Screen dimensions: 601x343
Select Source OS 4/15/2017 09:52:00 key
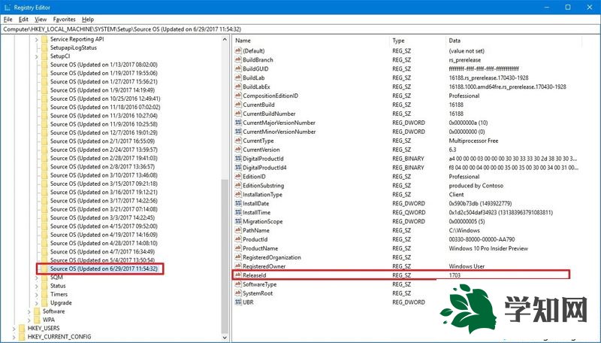(x=104, y=226)
